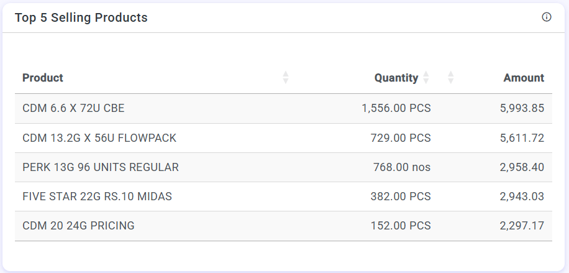Sort using arrows right after Quantity label
569x273 pixels.
point(426,78)
